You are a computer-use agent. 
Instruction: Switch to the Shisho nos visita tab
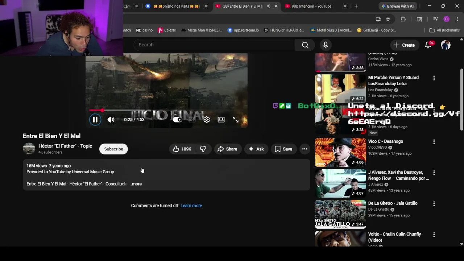tap(176, 6)
